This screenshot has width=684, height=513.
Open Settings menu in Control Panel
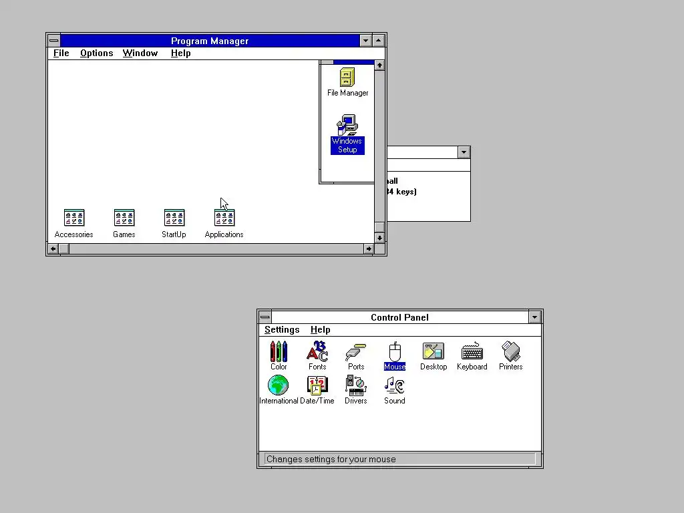coord(282,330)
